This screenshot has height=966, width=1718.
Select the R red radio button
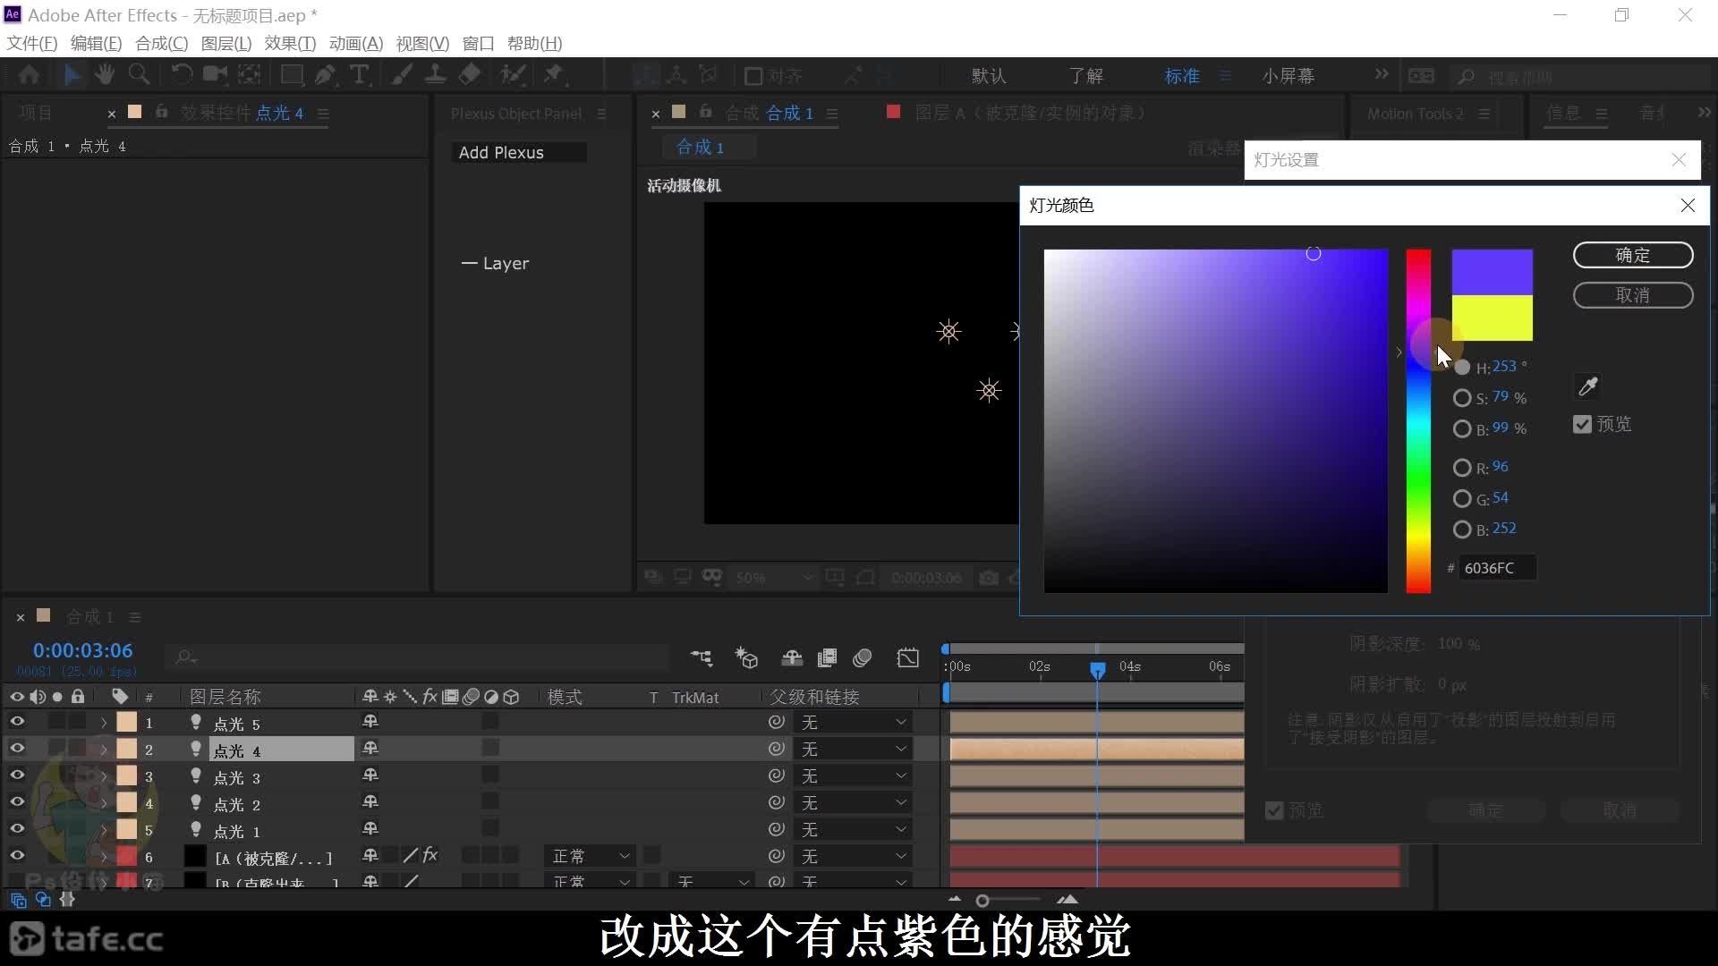(1462, 468)
